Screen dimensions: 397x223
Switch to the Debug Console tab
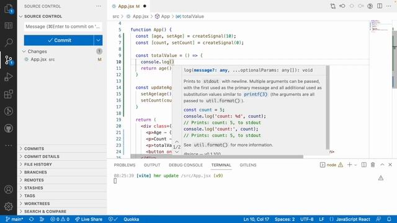click(x=186, y=165)
